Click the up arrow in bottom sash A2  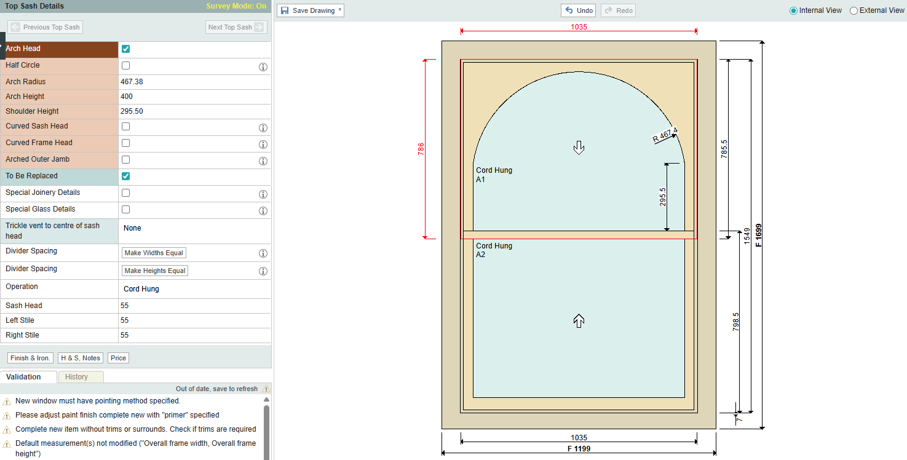point(578,320)
